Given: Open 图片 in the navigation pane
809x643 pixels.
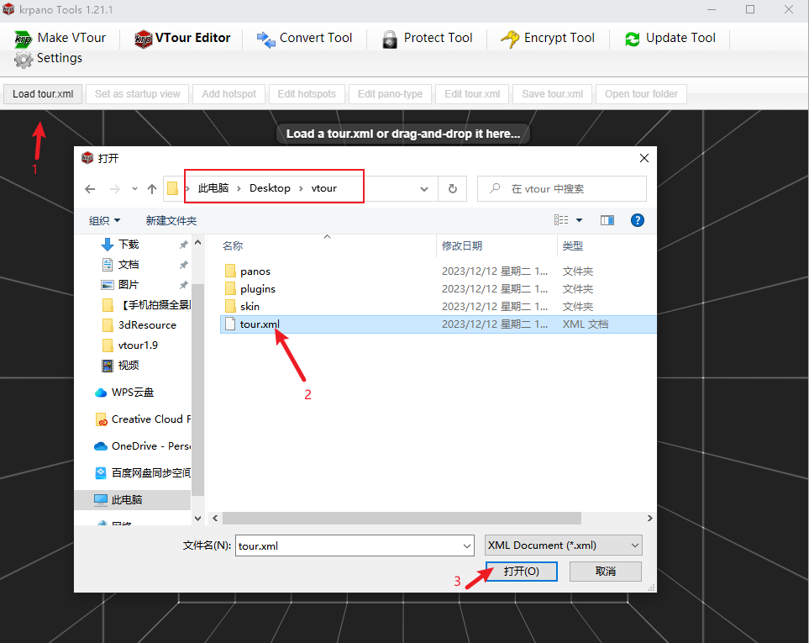Looking at the screenshot, I should [x=129, y=285].
